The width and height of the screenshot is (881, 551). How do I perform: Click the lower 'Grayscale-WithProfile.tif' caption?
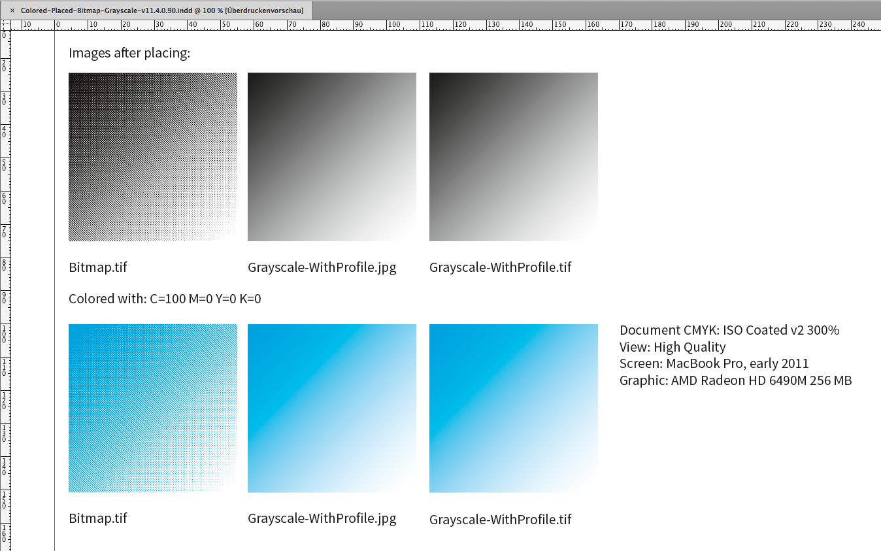pyautogui.click(x=501, y=520)
